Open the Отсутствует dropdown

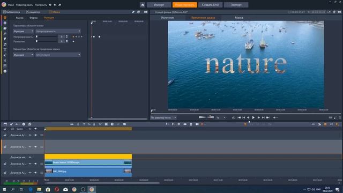click(x=58, y=55)
